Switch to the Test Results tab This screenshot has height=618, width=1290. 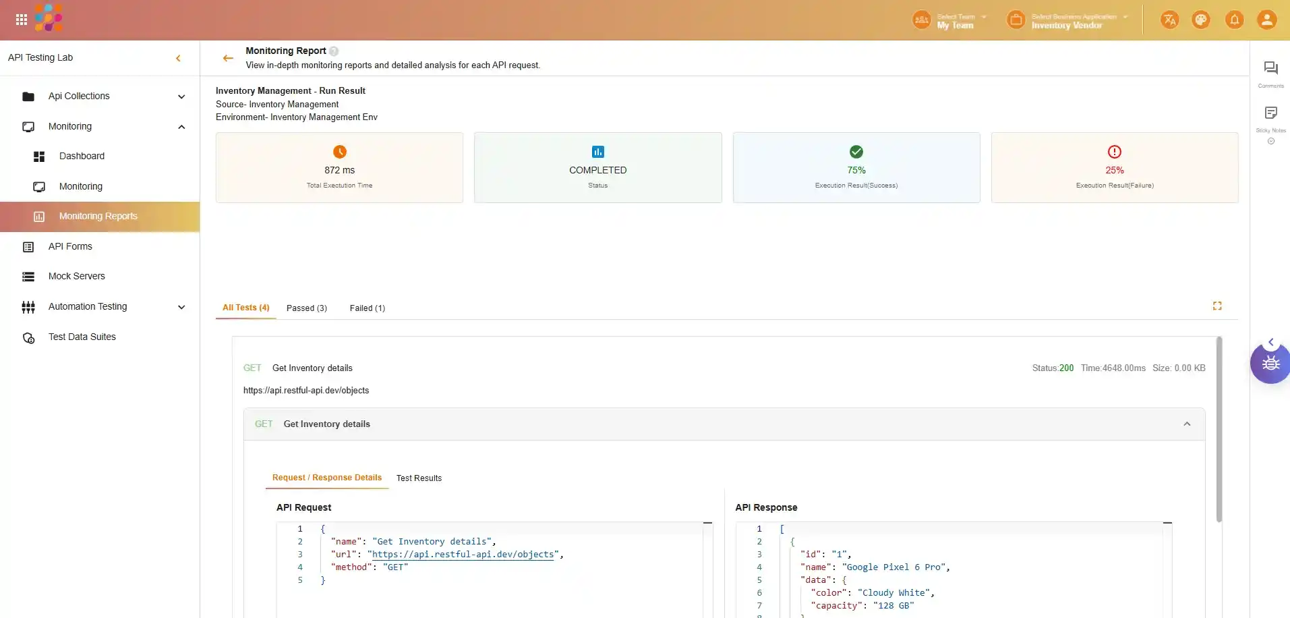click(x=419, y=478)
